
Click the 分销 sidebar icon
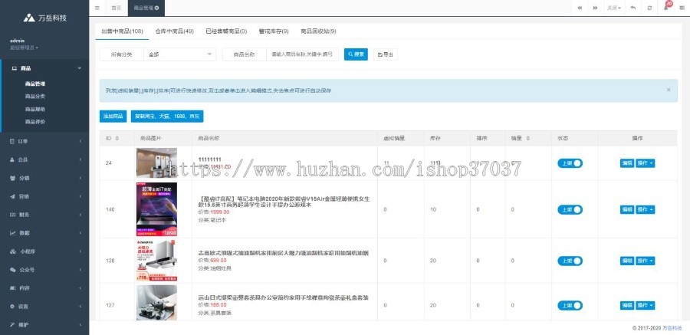coord(12,179)
